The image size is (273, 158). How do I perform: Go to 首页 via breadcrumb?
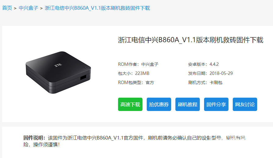point(7,8)
